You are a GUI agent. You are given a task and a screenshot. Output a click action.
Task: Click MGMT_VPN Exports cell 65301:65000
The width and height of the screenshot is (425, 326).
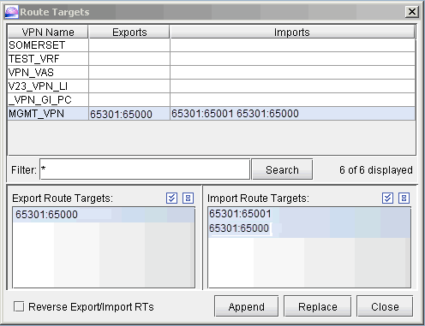tap(129, 114)
